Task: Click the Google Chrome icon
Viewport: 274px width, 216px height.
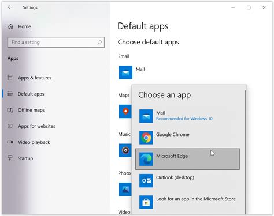Action: [x=146, y=138]
